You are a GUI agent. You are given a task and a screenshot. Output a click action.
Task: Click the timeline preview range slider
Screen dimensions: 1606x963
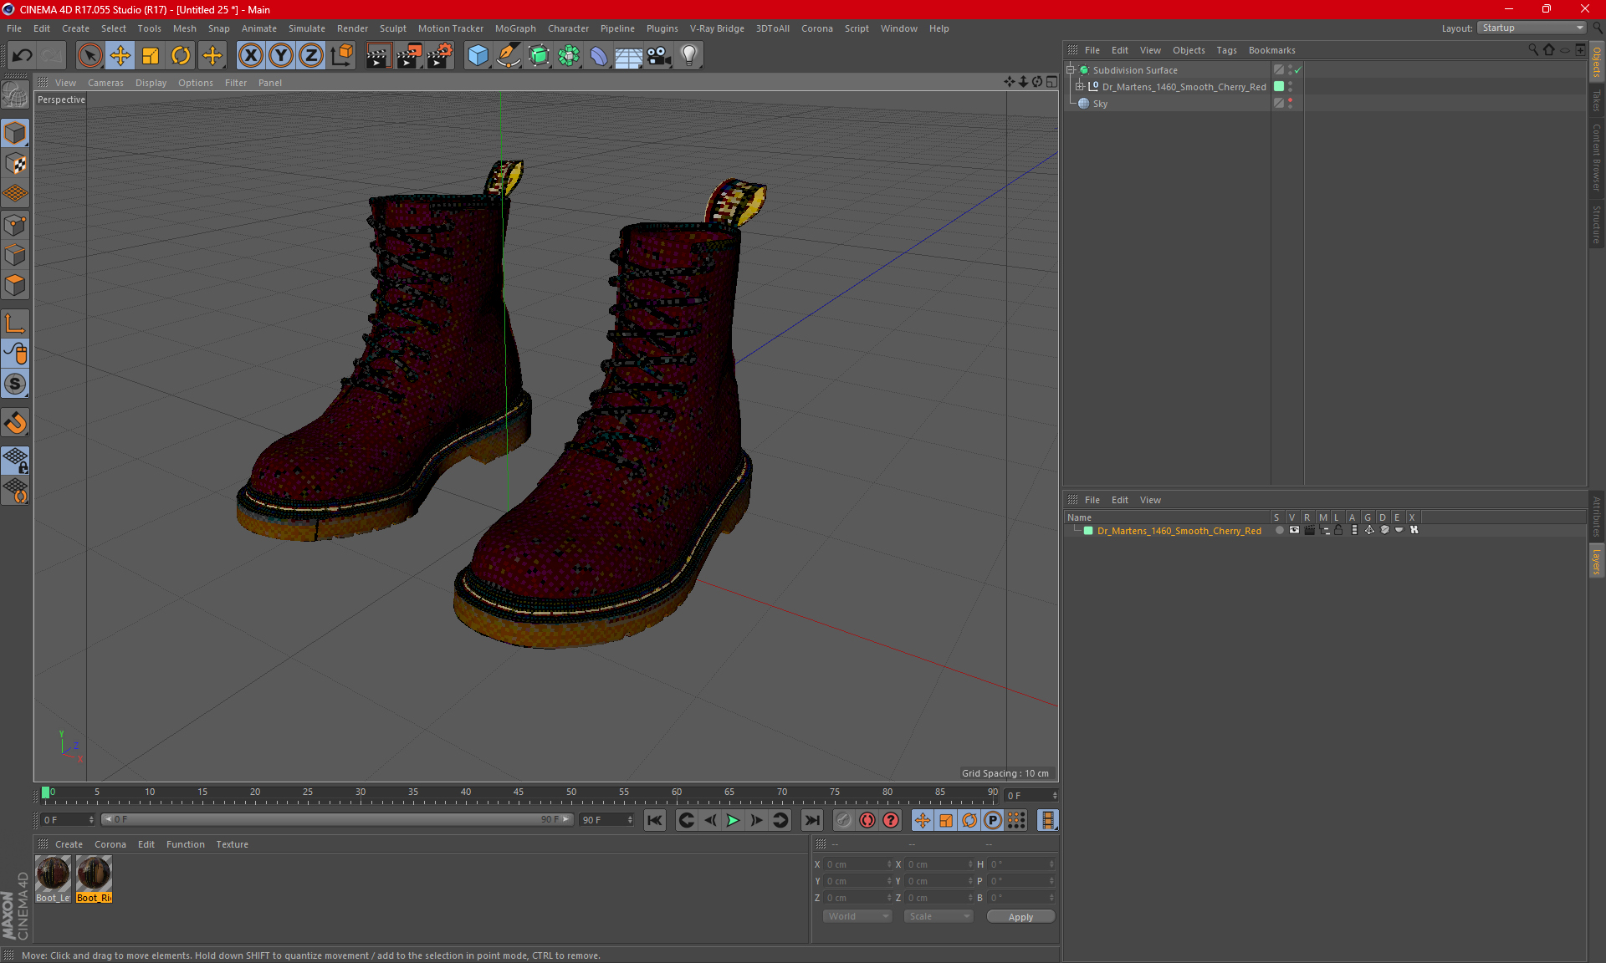[338, 819]
